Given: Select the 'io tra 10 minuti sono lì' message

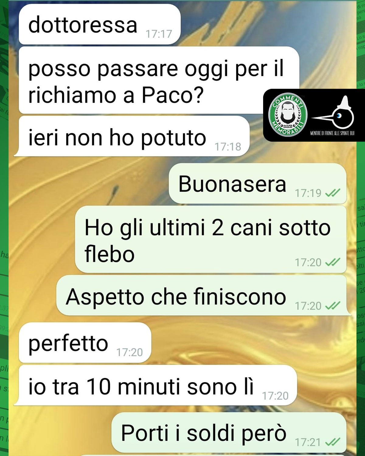Looking at the screenshot, I should tap(155, 385).
